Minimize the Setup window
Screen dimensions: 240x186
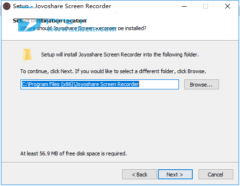[x=184, y=6]
